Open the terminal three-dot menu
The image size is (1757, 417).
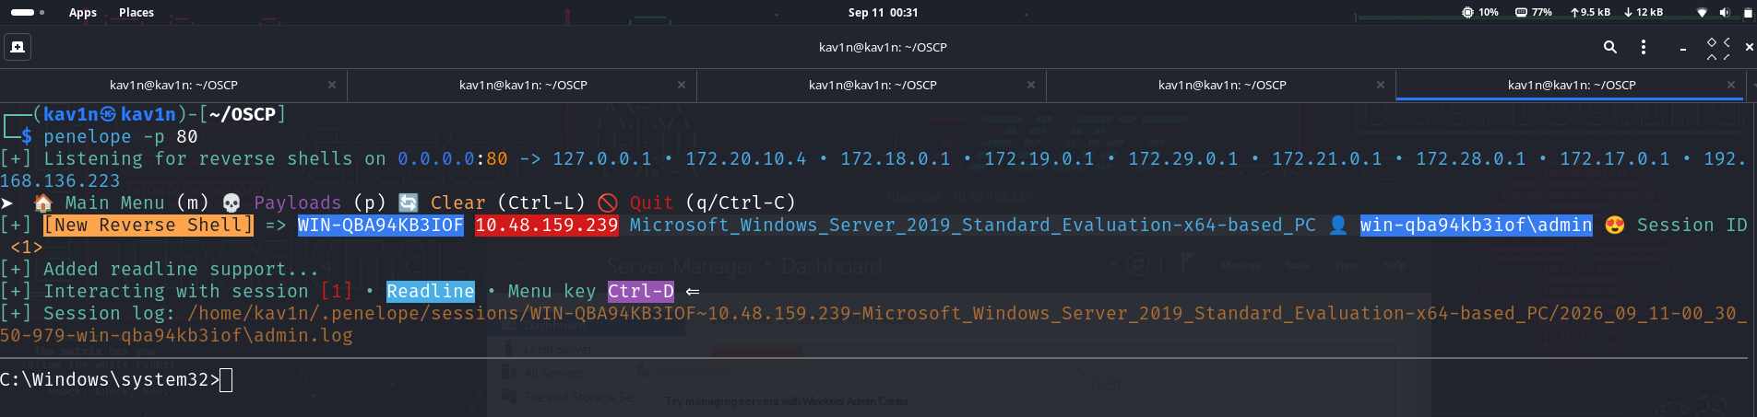(1643, 47)
